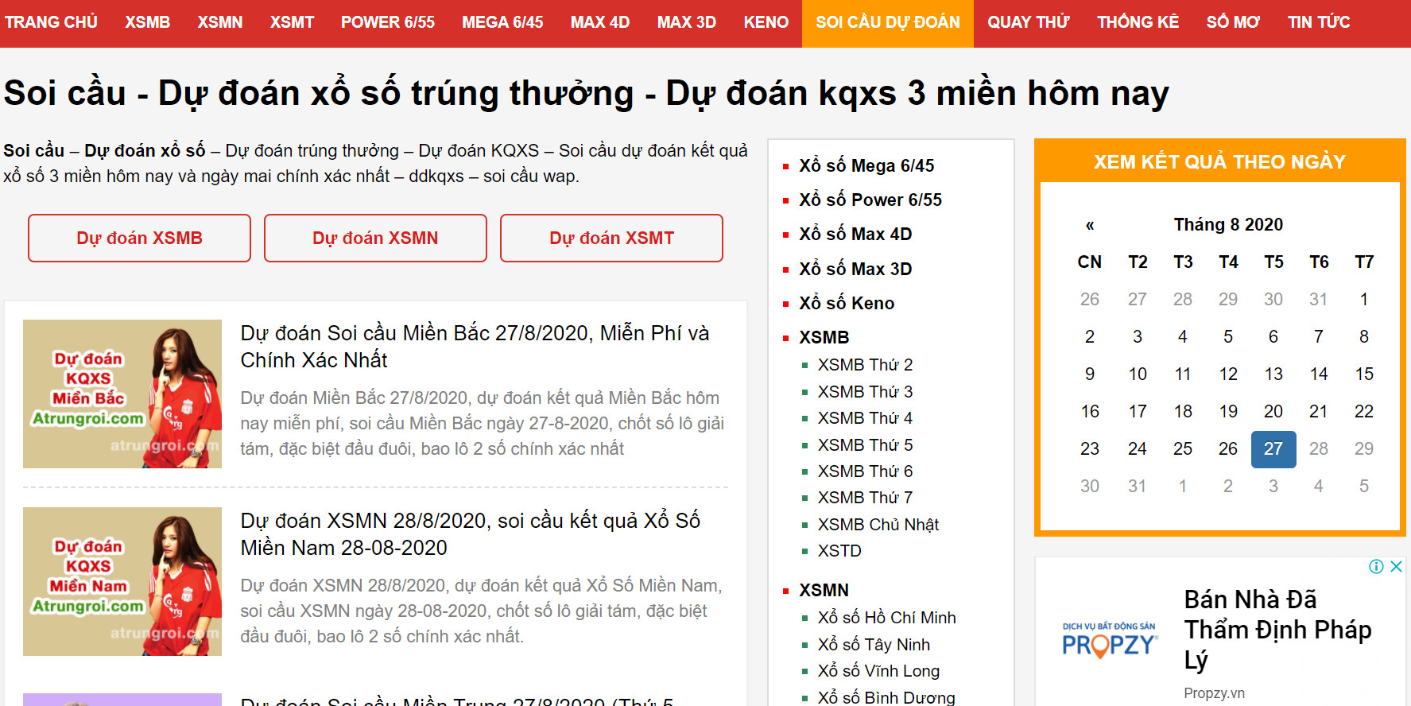Click the Dự đoán XSMB button
This screenshot has width=1411, height=706.
(139, 238)
